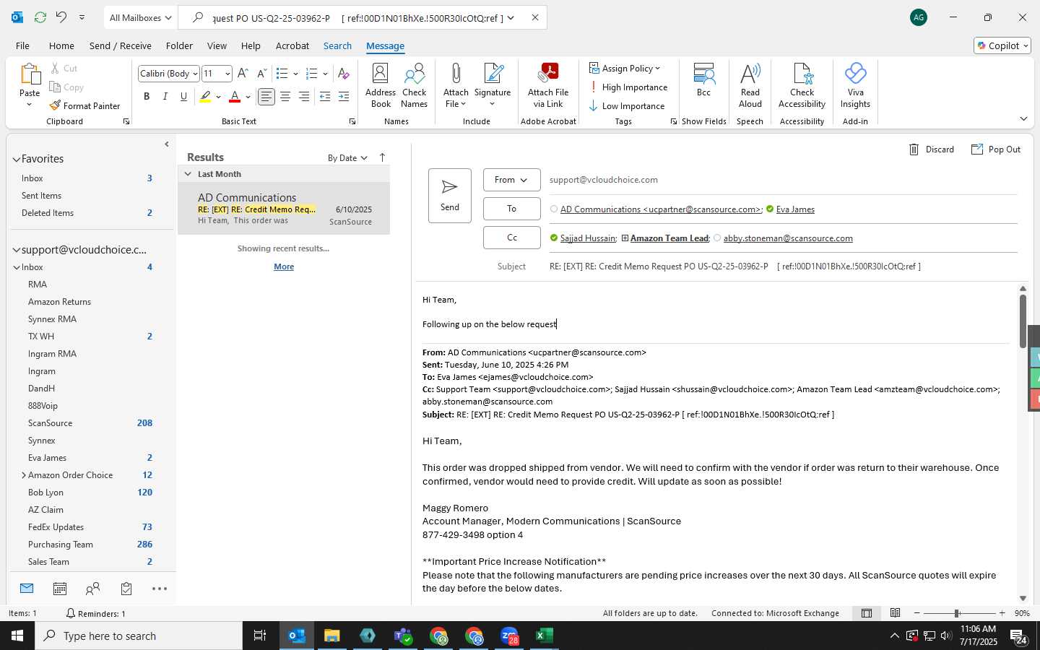
Task: Toggle High Importance tag
Action: [628, 87]
